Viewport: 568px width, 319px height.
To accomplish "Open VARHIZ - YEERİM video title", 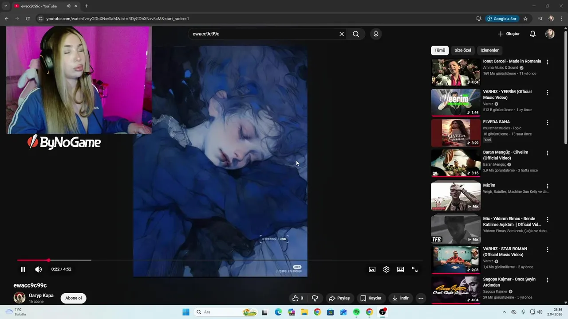I will coord(507,94).
